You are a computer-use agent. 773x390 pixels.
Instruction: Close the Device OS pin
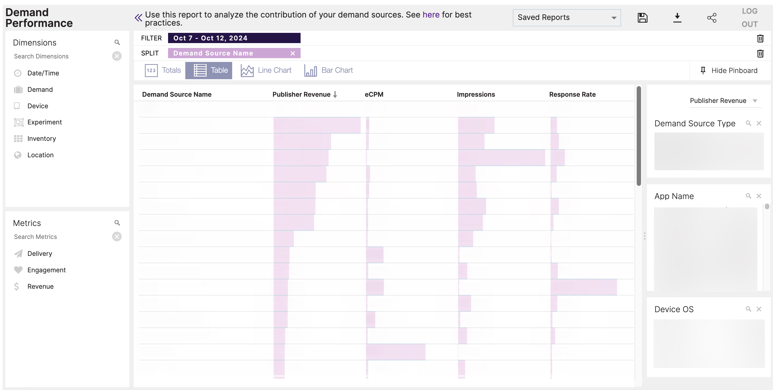tap(759, 309)
